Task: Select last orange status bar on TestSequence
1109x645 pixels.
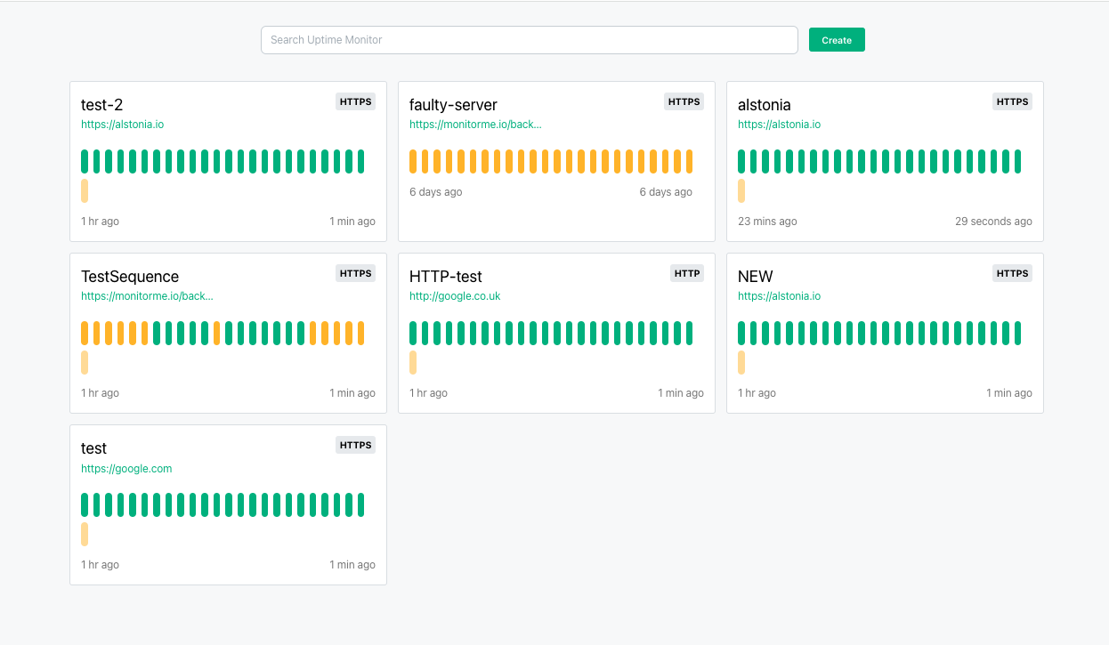Action: pyautogui.click(x=360, y=333)
